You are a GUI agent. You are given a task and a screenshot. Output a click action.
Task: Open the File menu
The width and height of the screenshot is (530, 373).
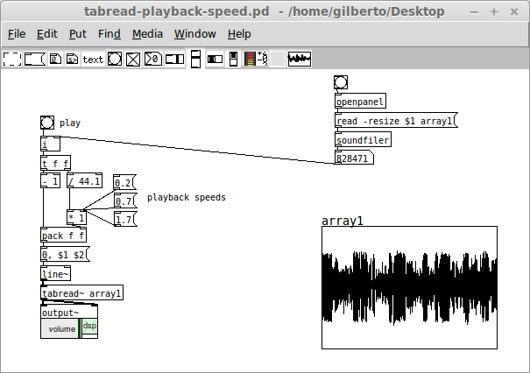pos(17,34)
